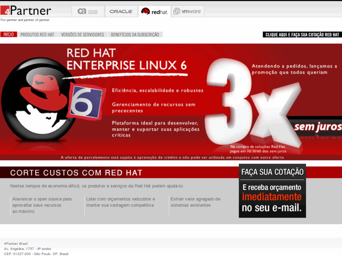
Task: Click the Red Hat Enterprise Linux 6 heading
Action: [127, 59]
